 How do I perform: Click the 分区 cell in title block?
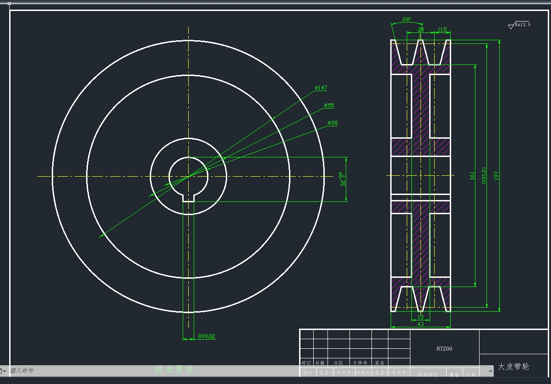(x=338, y=362)
